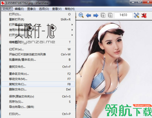Open settings with wrench and screwdriver icon
The image size is (152, 118).
137,15
